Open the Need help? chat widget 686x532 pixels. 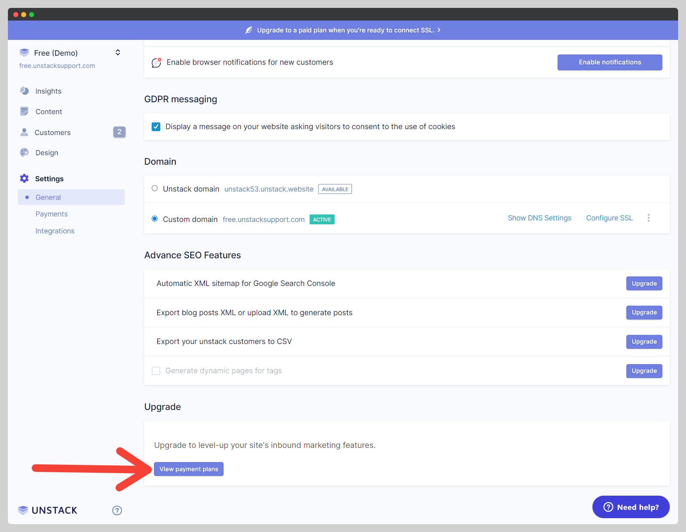pyautogui.click(x=631, y=507)
